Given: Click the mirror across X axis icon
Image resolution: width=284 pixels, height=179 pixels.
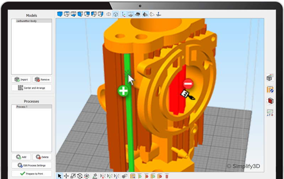Looking at the screenshot, I should (103, 176).
